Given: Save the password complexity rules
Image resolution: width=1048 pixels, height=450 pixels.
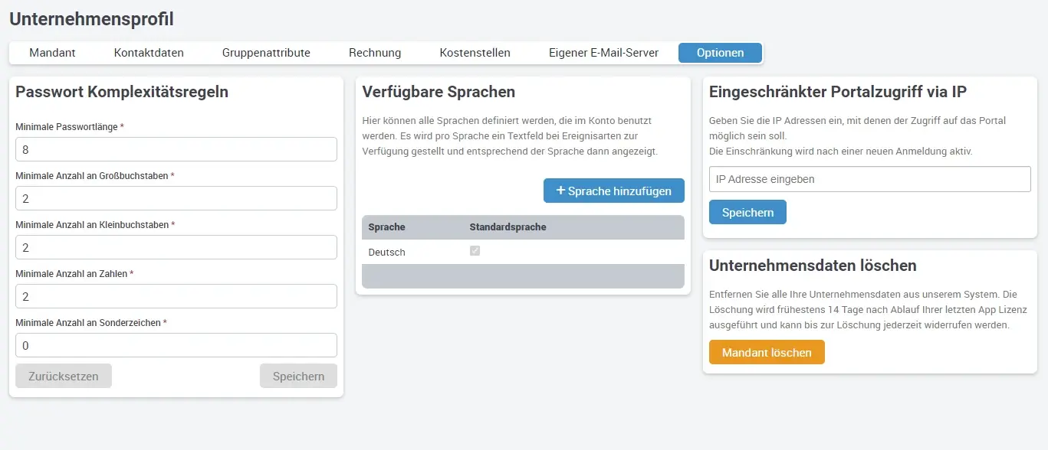Looking at the screenshot, I should click(298, 376).
